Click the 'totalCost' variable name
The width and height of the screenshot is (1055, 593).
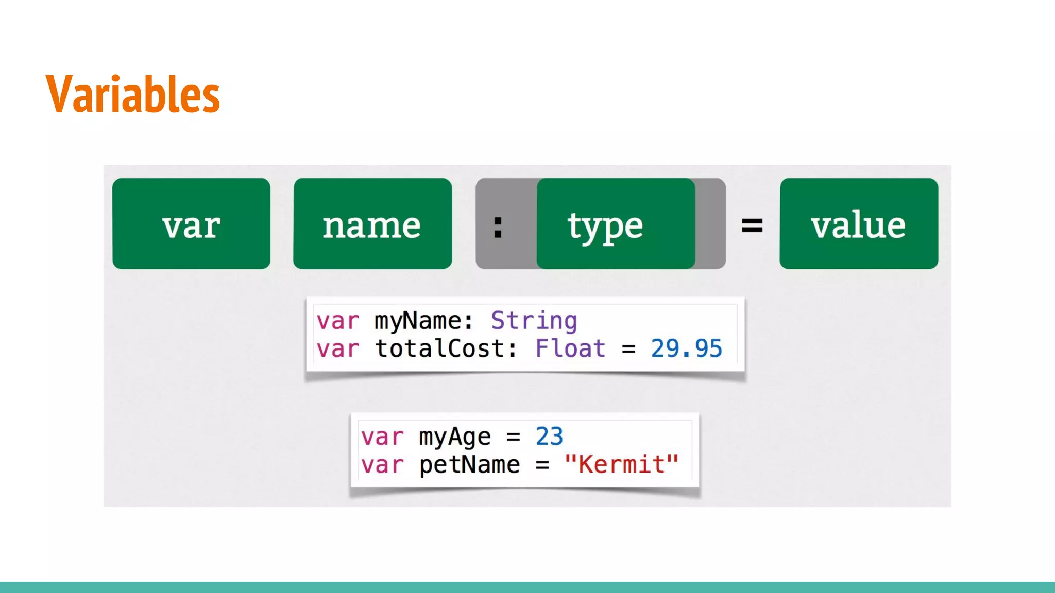pyautogui.click(x=439, y=348)
